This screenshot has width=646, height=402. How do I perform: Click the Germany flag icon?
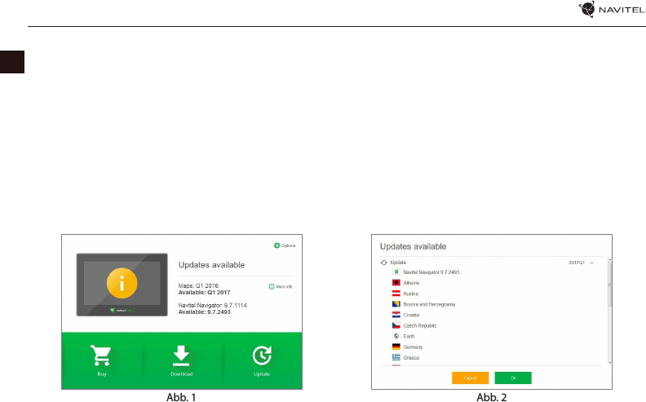pyautogui.click(x=396, y=347)
